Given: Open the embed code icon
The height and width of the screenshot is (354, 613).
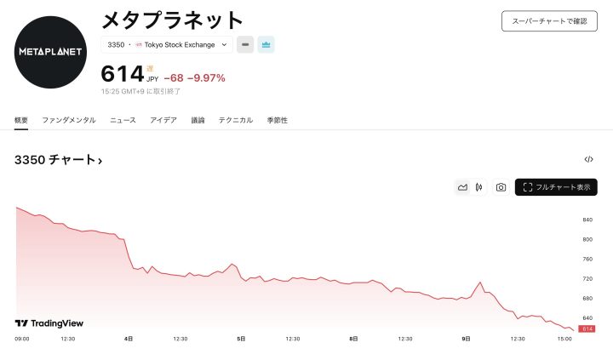Looking at the screenshot, I should point(588,159).
